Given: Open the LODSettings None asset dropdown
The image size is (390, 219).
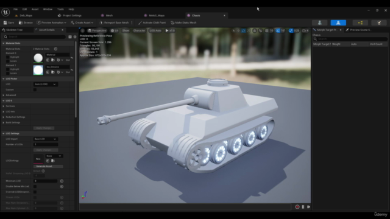Looking at the screenshot, I should [54, 156].
